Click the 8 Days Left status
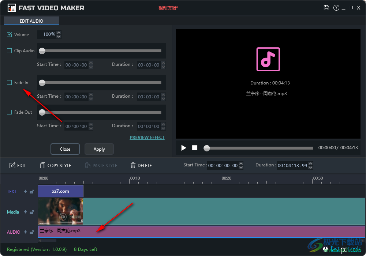Screen dimensions: 366x256 (85, 249)
